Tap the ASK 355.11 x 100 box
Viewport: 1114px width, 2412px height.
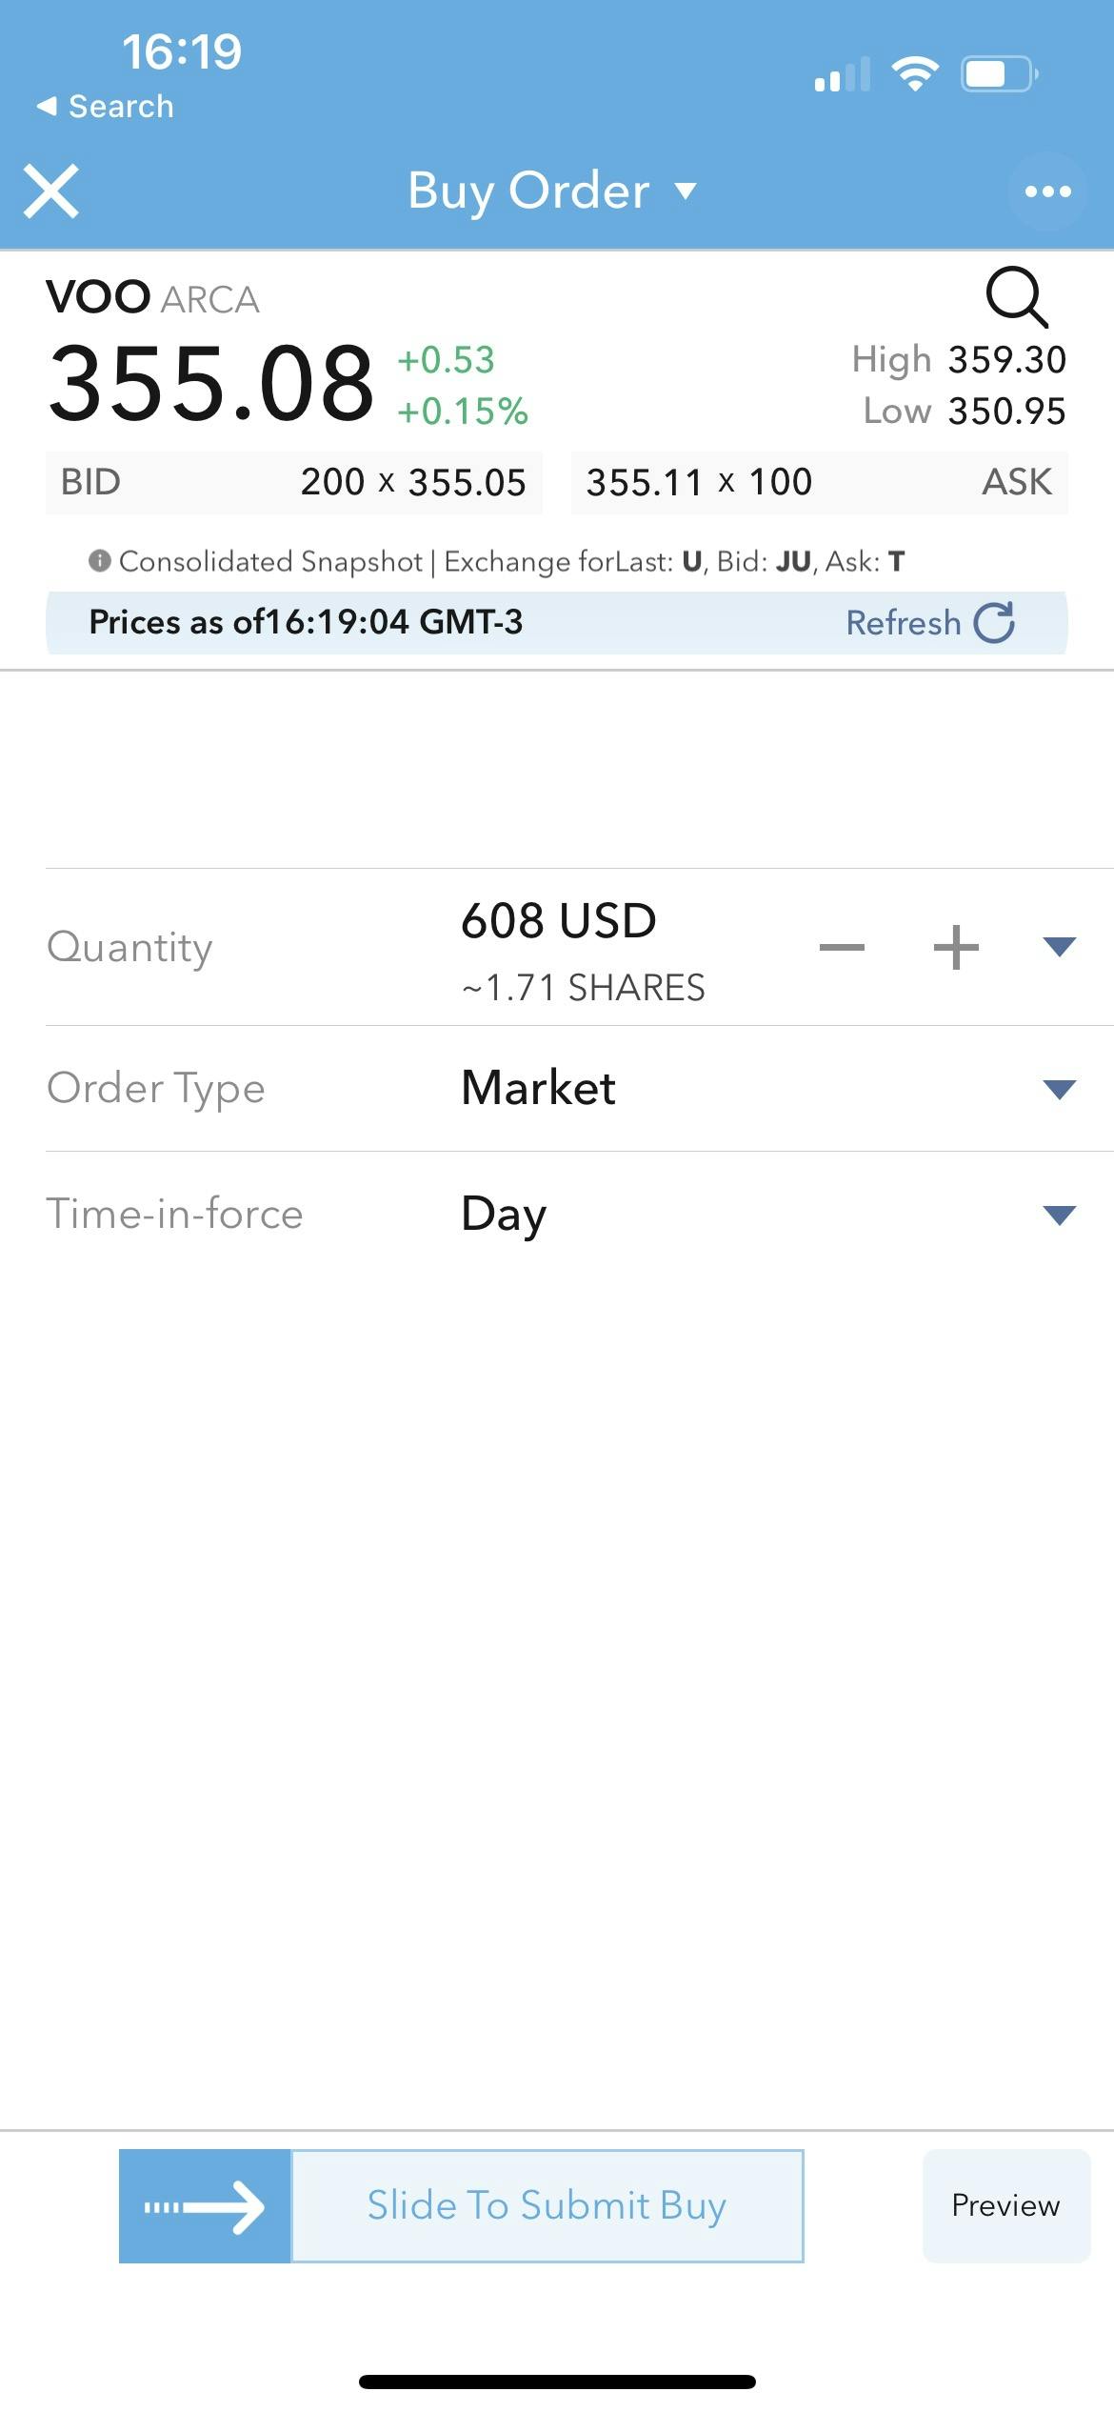click(820, 482)
